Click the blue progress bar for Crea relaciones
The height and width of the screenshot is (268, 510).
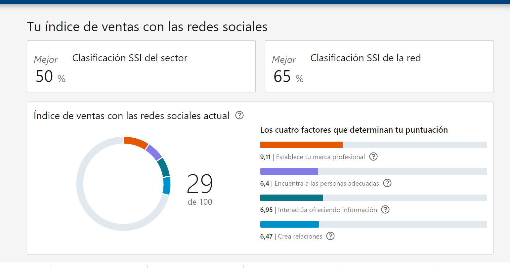289,224
